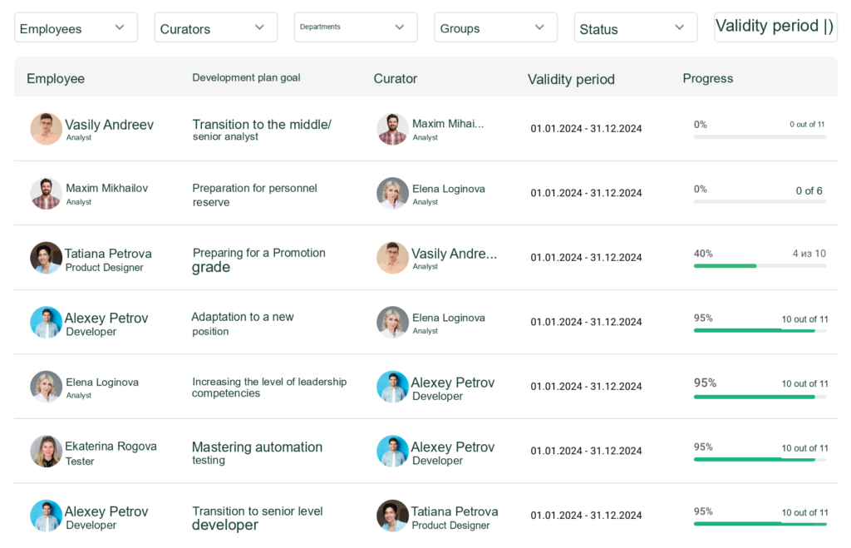Click Vasily Andreev's employee avatar in first row
Viewport: 851px width, 548px height.
pyautogui.click(x=46, y=129)
